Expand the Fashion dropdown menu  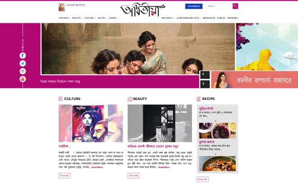[64, 18]
